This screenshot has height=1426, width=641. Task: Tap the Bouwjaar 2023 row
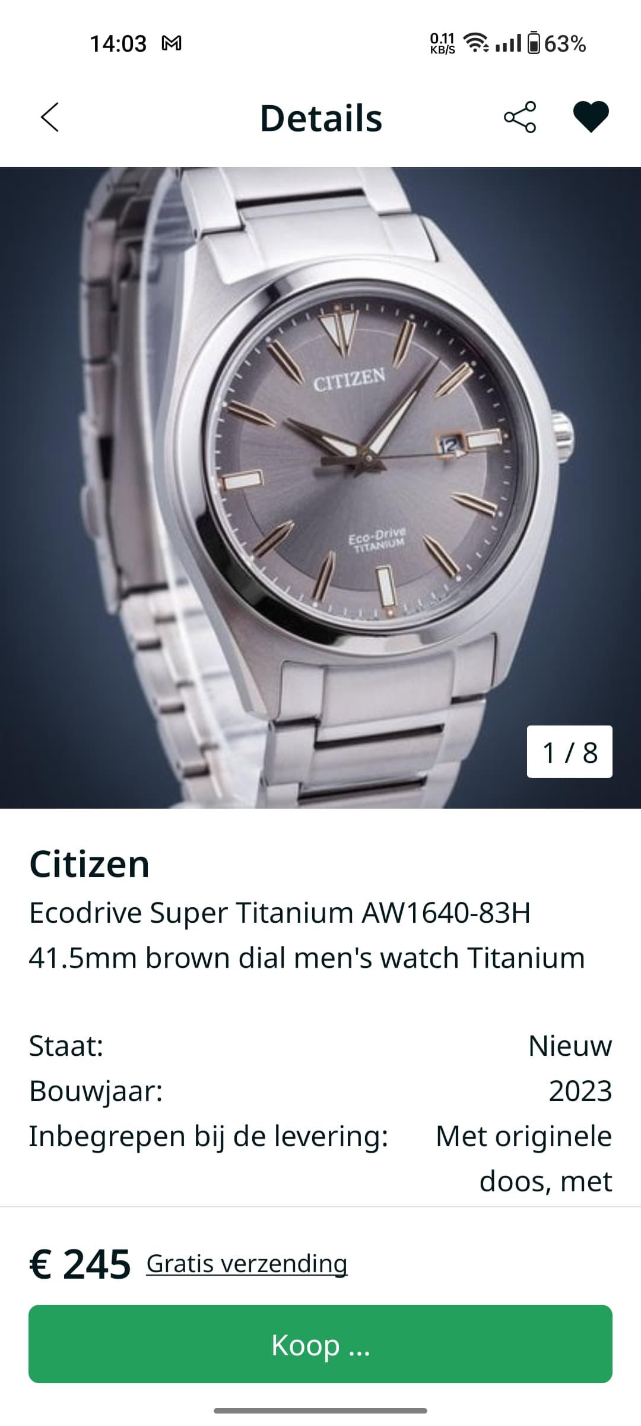(x=320, y=1091)
